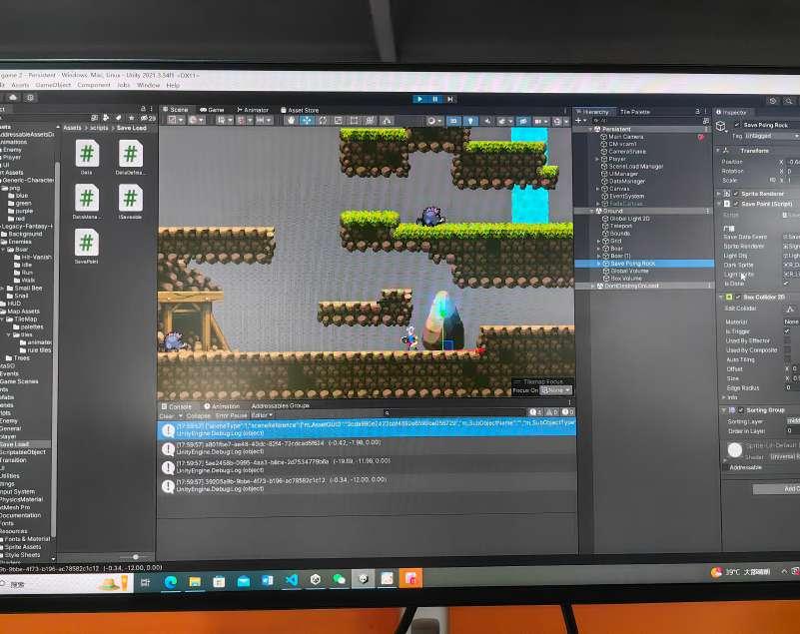Select the SavePoint script asset

click(x=87, y=247)
